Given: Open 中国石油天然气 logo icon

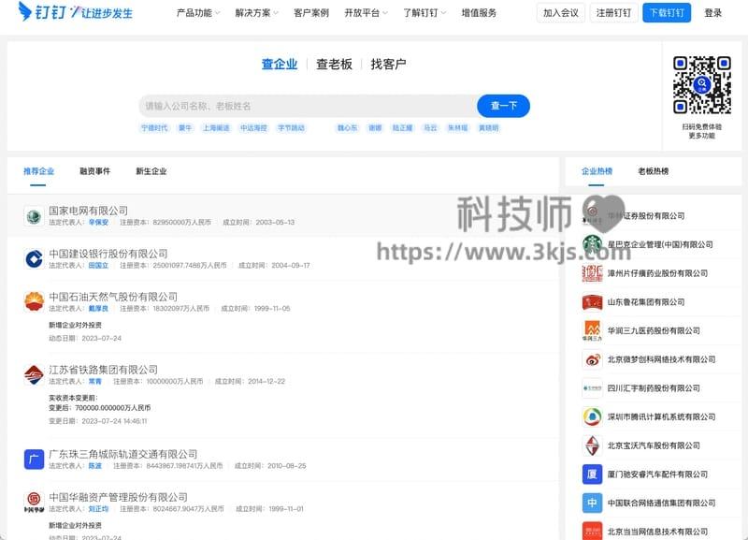Looking at the screenshot, I should point(34,301).
